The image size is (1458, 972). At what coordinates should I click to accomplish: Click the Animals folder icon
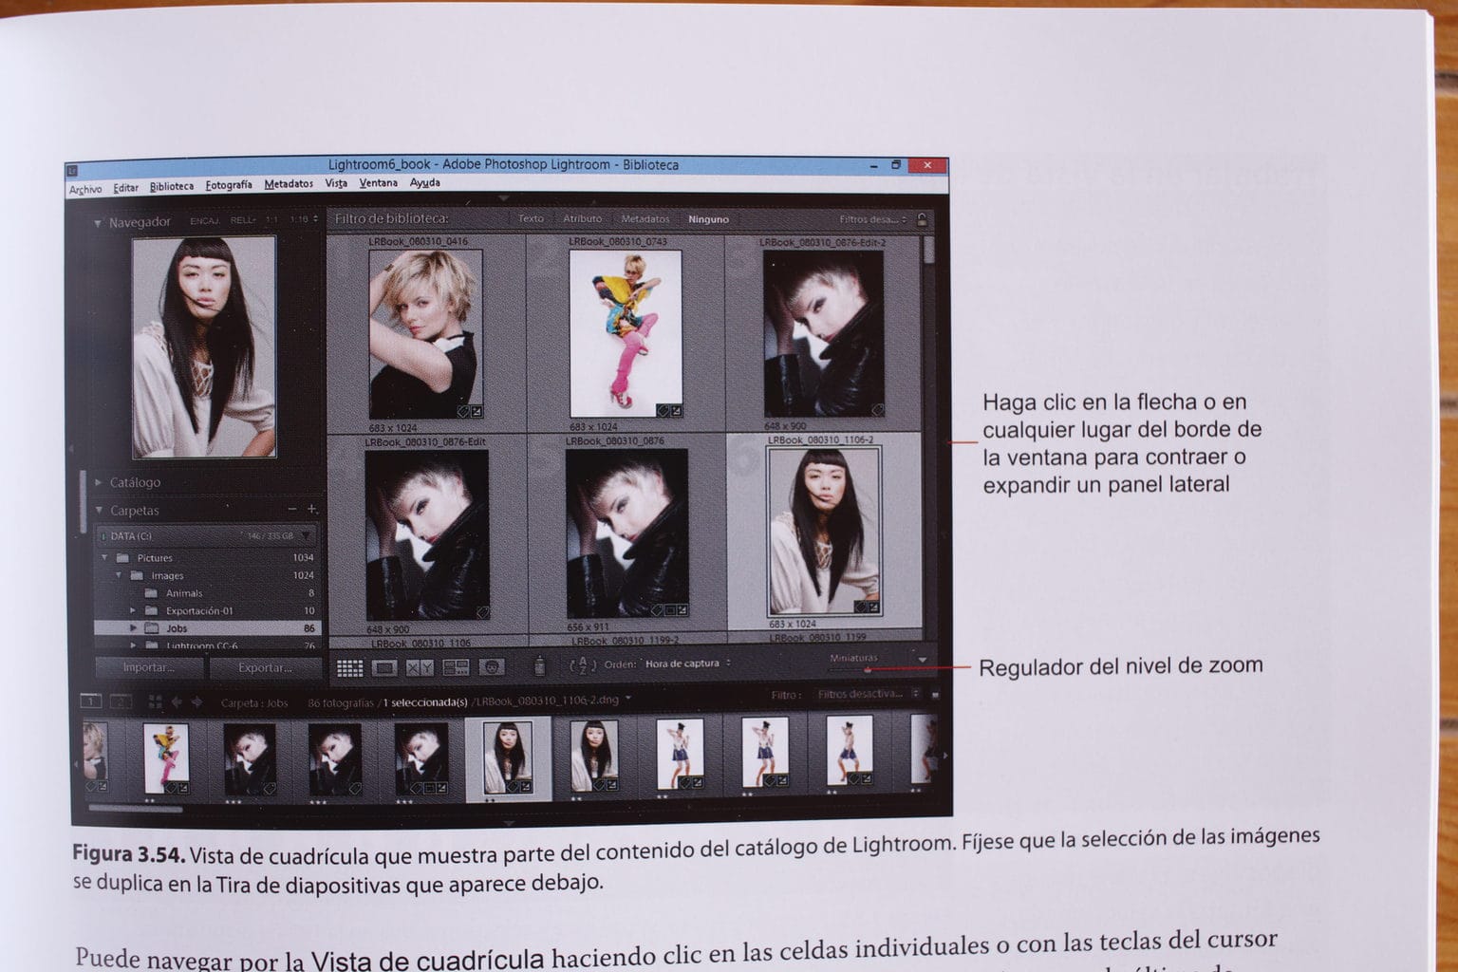click(151, 593)
